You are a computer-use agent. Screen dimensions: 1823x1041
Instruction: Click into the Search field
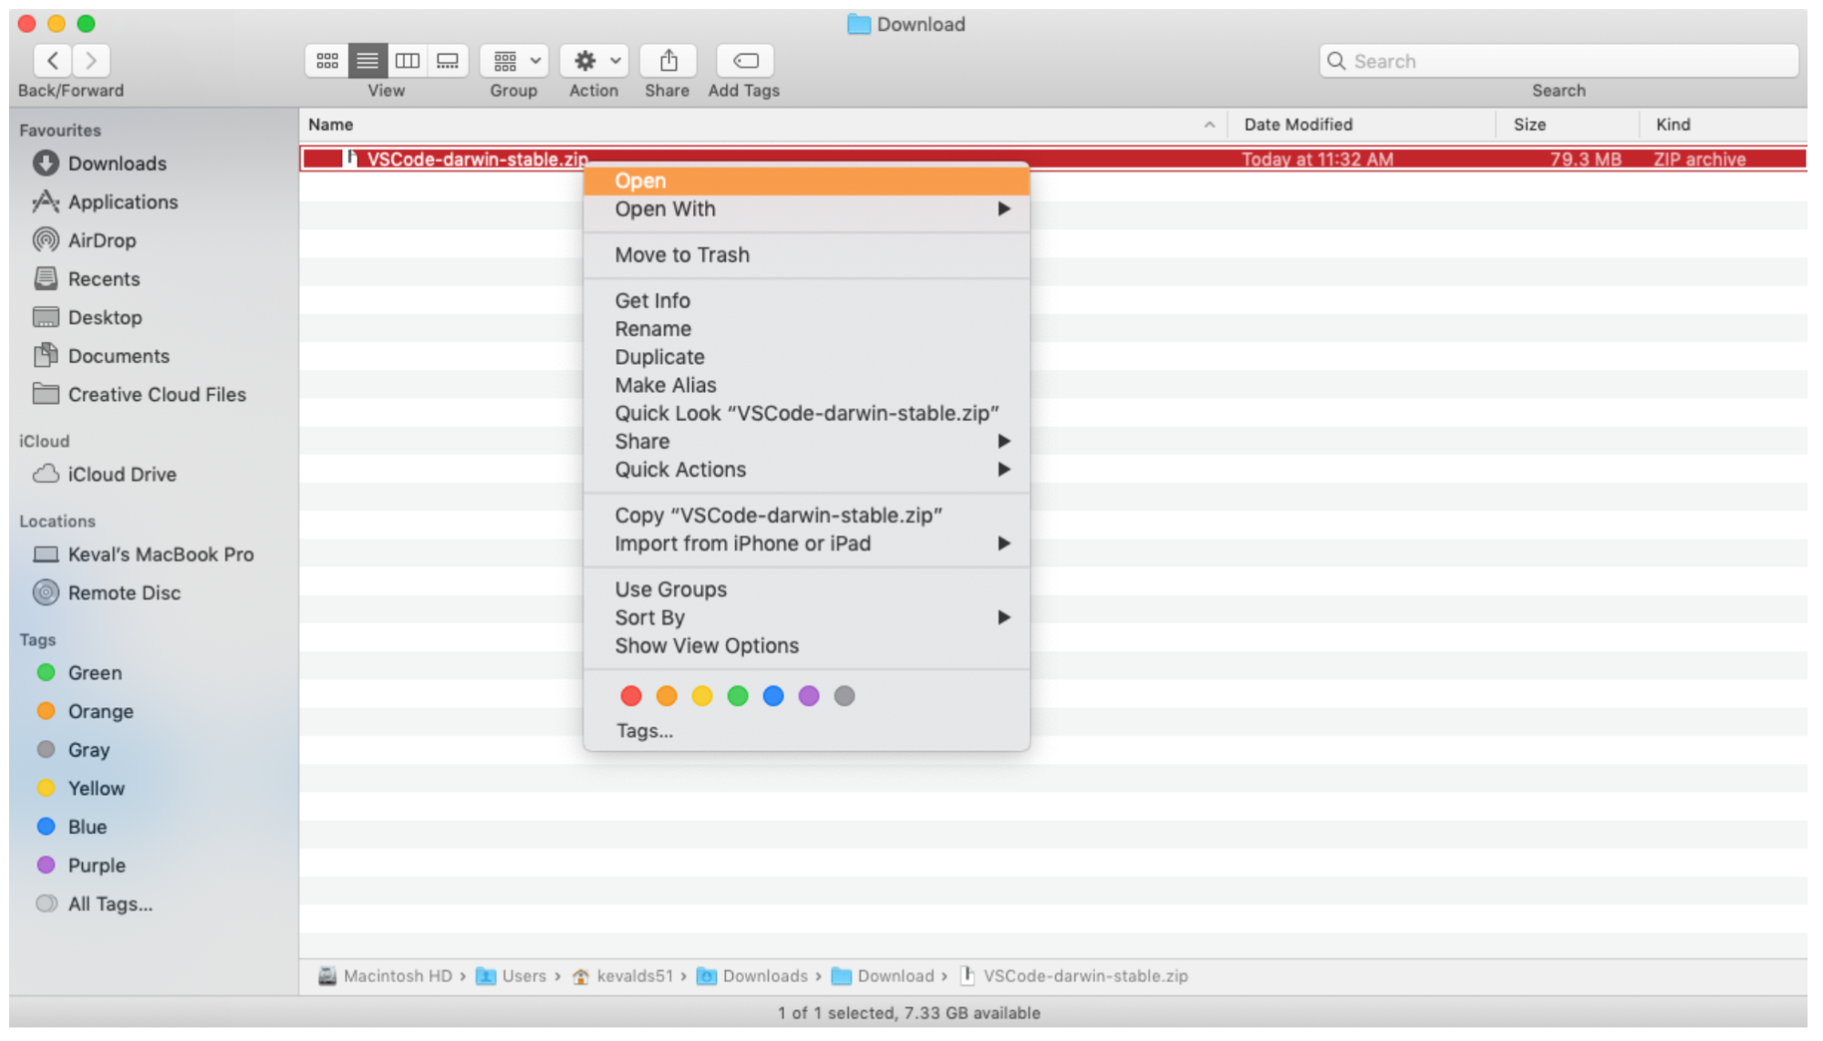click(x=1559, y=61)
